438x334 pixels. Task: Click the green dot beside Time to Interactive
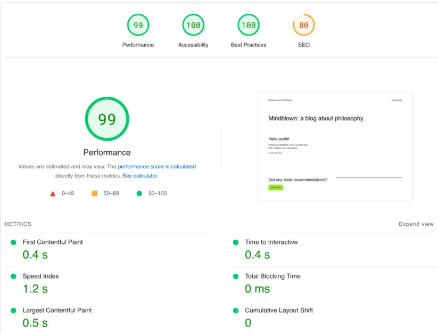point(236,242)
